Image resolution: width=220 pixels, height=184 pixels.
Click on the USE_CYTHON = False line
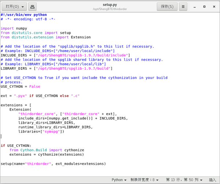21,87
